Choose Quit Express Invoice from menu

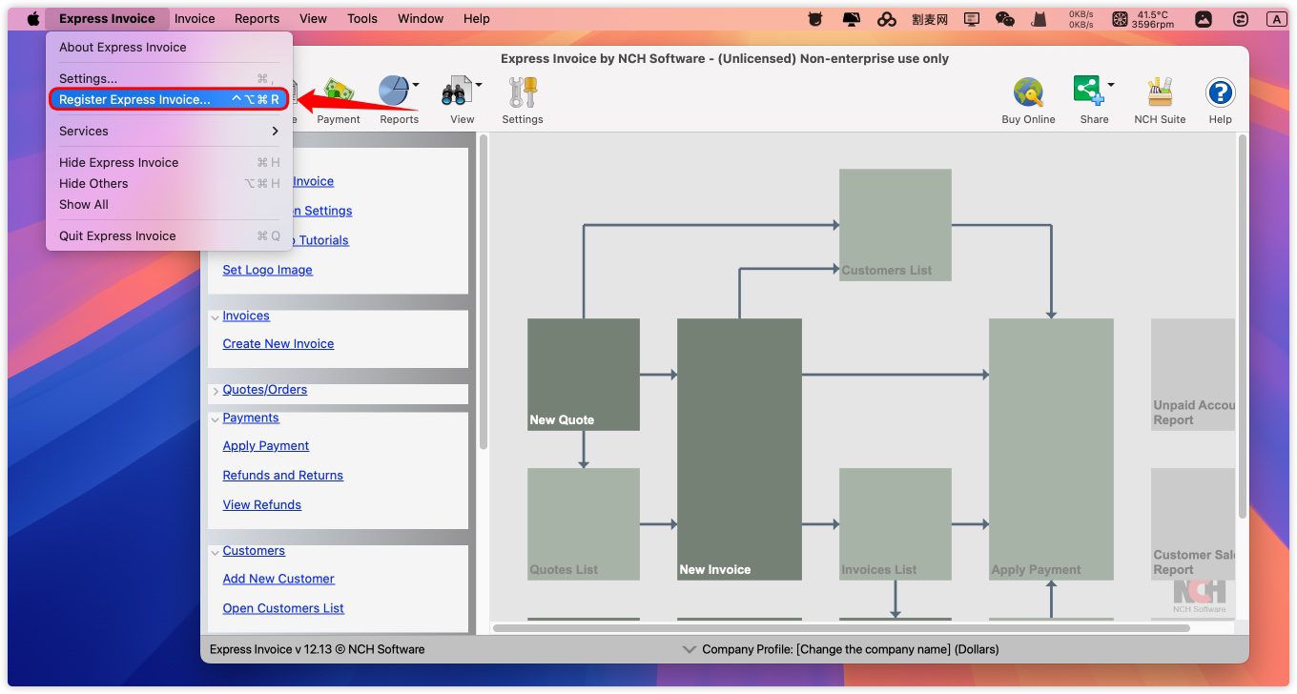117,235
